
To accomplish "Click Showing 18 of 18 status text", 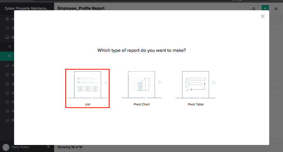I will pyautogui.click(x=70, y=147).
